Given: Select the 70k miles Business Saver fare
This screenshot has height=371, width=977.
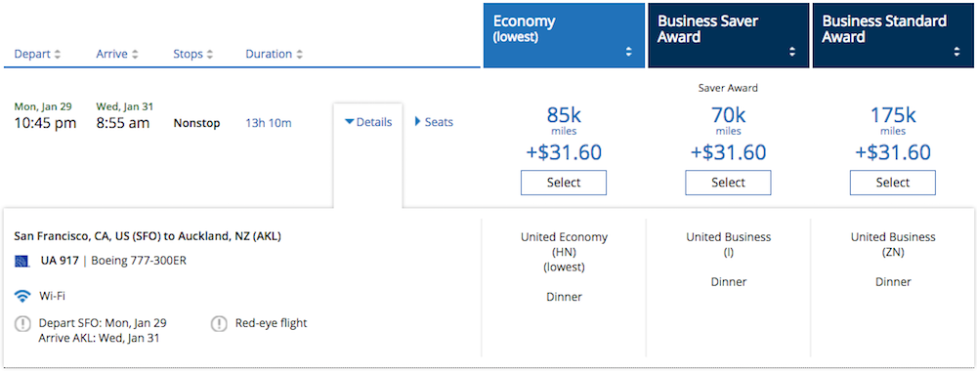Looking at the screenshot, I should [x=729, y=183].
